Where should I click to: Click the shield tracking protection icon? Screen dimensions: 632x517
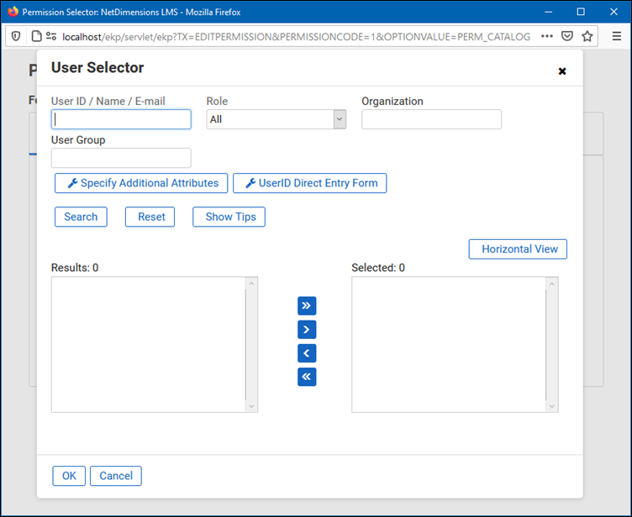[16, 36]
